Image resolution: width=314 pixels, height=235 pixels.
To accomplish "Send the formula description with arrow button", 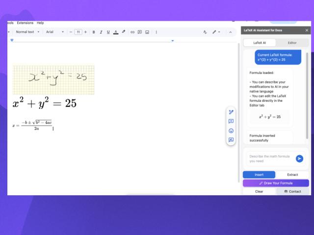I will point(299,159).
